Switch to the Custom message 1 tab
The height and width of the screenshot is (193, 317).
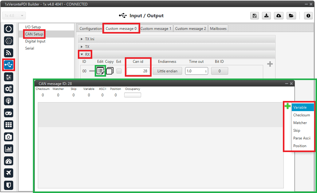point(156,29)
